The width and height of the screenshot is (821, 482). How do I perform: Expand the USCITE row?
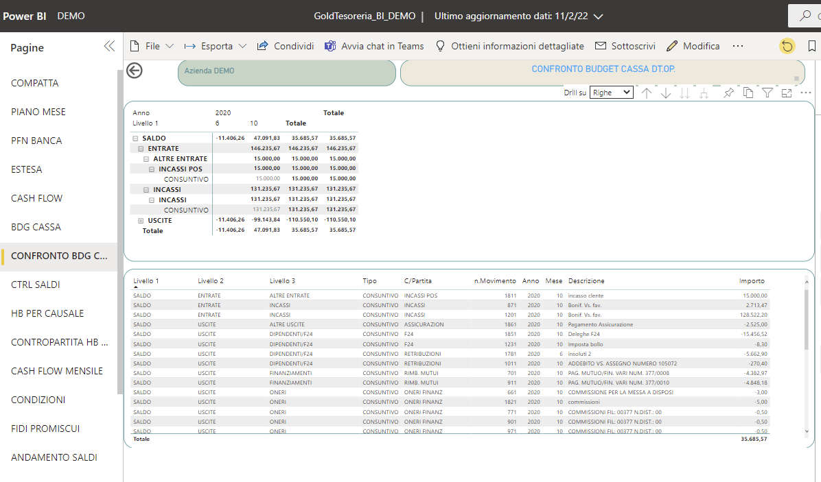[141, 221]
